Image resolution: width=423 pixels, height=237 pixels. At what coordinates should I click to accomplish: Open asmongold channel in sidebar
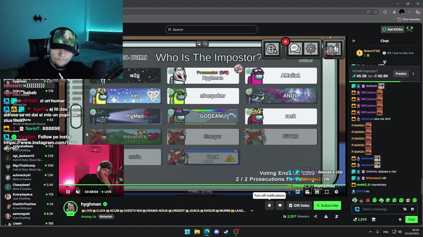(29, 216)
